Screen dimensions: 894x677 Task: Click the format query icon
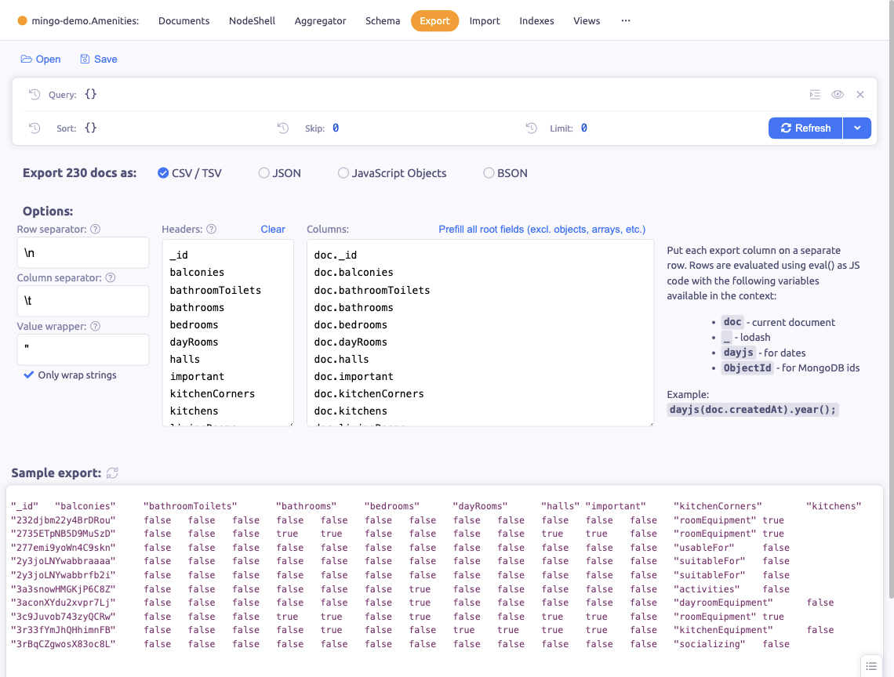815,95
